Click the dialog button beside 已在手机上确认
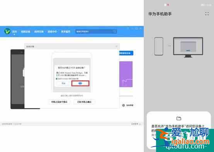The height and width of the screenshot is (152, 214). pos(59,102)
